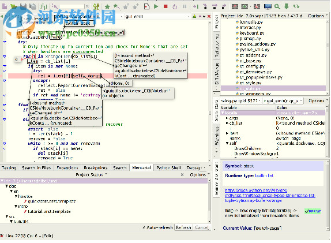The width and height of the screenshot is (331, 243).
Task: Enable the Auto-refresh checkbox
Action: [144, 227]
